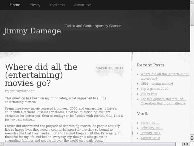Open the January 2011 archive

pos(151,133)
